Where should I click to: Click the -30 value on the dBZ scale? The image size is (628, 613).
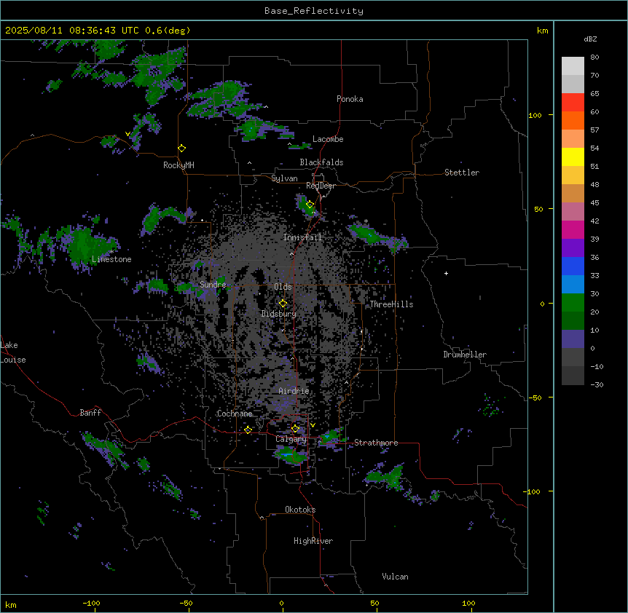pyautogui.click(x=597, y=385)
